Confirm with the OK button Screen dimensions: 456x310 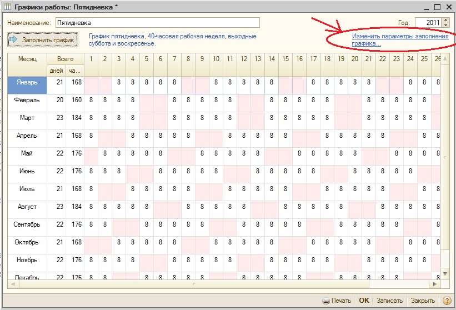click(x=364, y=301)
